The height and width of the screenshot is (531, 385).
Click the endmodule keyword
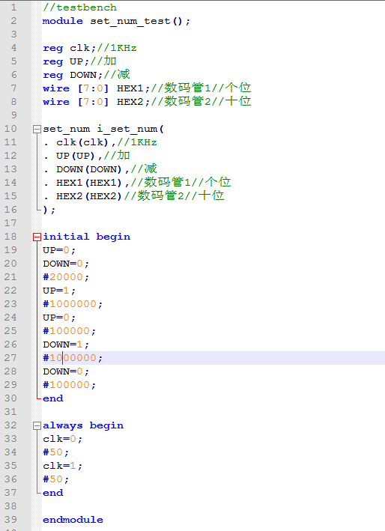coord(73,520)
